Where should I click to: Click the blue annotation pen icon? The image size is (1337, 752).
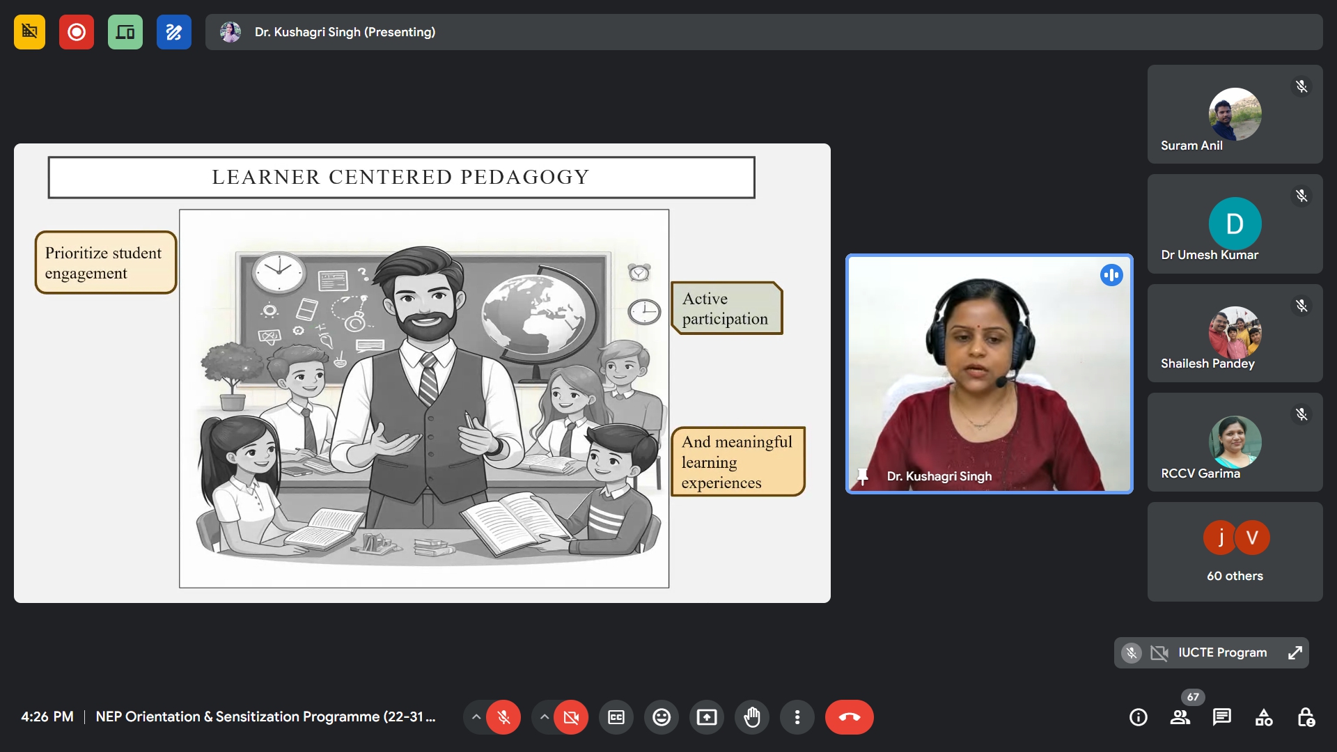coord(174,32)
